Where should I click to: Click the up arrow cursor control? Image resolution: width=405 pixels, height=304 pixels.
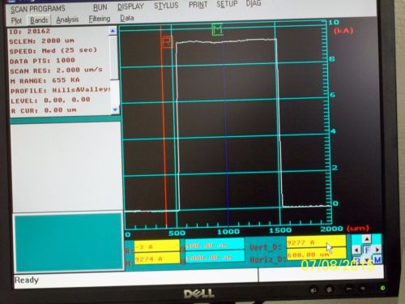point(366,239)
